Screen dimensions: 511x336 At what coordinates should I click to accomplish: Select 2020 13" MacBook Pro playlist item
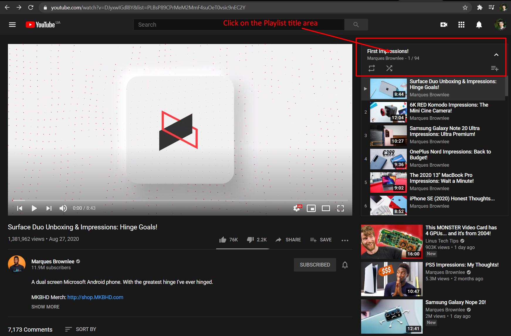coord(433,182)
